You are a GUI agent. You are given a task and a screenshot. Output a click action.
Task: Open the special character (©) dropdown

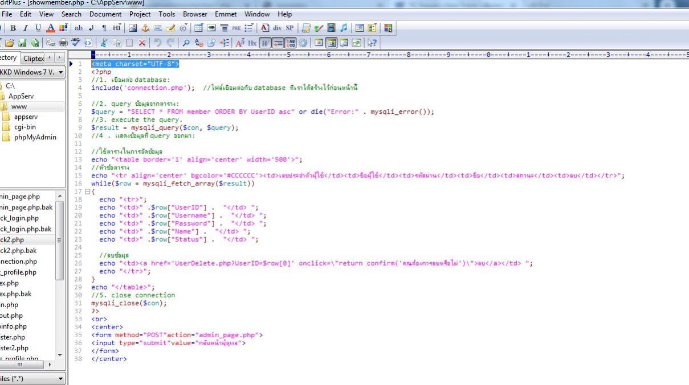point(184,28)
